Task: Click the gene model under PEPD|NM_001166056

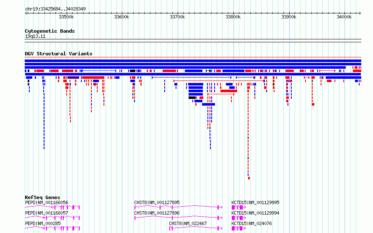Action: coord(52,207)
